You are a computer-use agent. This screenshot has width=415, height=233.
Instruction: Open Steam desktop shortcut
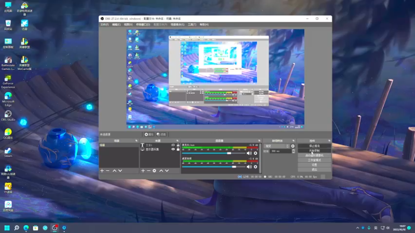[8, 152]
